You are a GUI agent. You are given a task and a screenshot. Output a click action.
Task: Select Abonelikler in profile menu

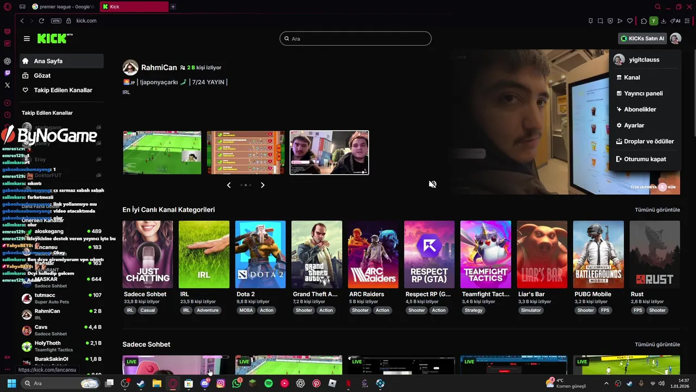(645, 109)
